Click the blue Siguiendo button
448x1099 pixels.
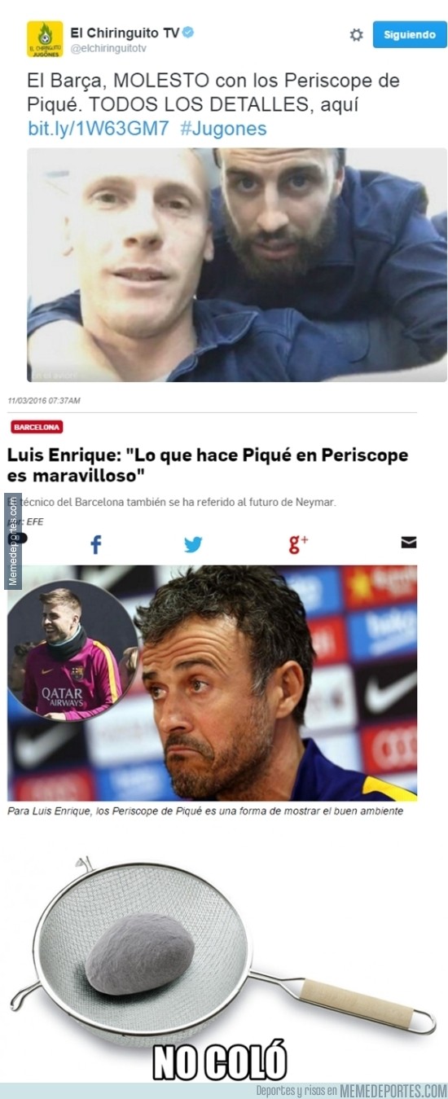tap(410, 35)
